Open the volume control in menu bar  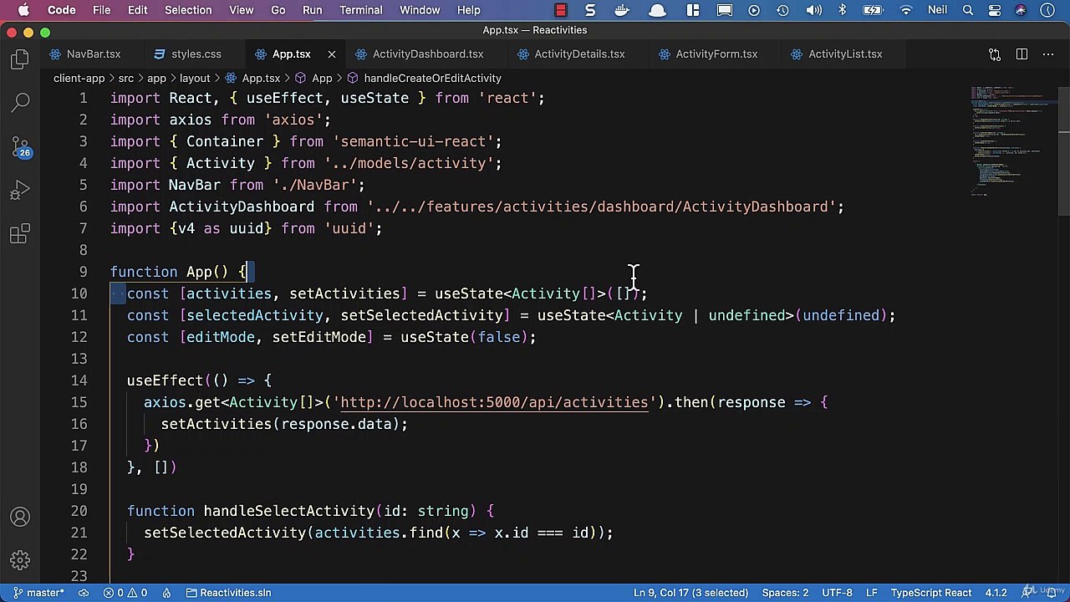tap(813, 10)
